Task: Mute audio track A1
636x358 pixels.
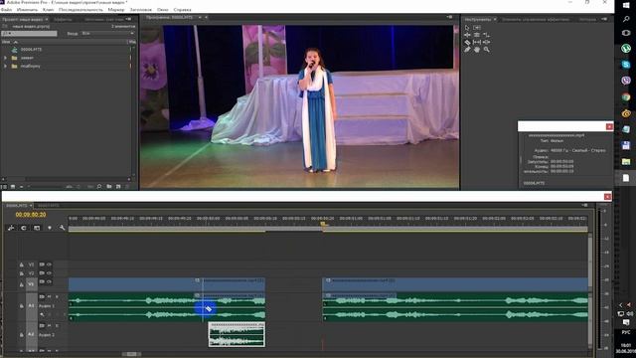Action: [49, 297]
